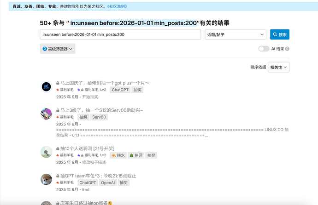Click ChatGPT tag on GPT team topic

point(88,182)
